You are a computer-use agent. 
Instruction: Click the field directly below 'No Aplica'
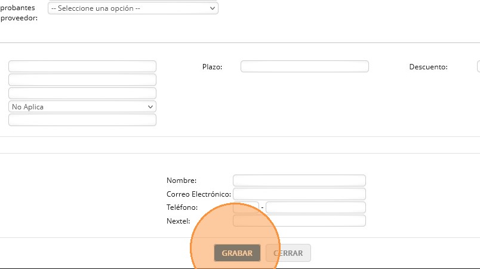click(x=82, y=120)
